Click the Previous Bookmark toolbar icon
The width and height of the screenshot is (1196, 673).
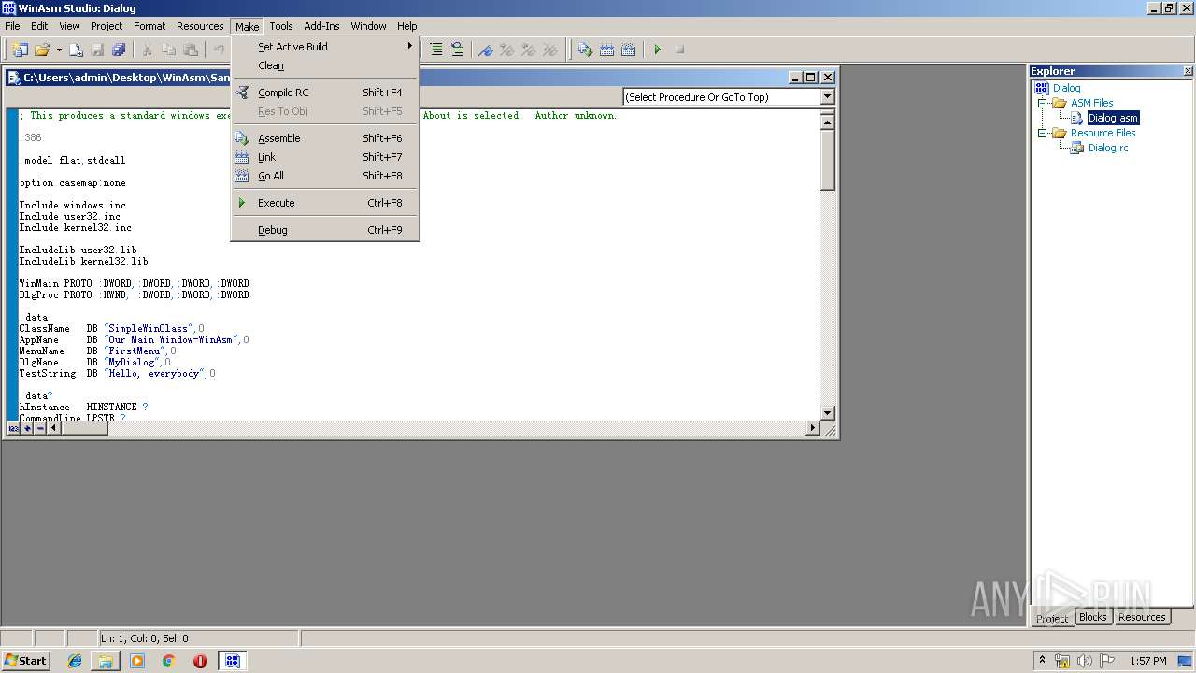coord(528,50)
